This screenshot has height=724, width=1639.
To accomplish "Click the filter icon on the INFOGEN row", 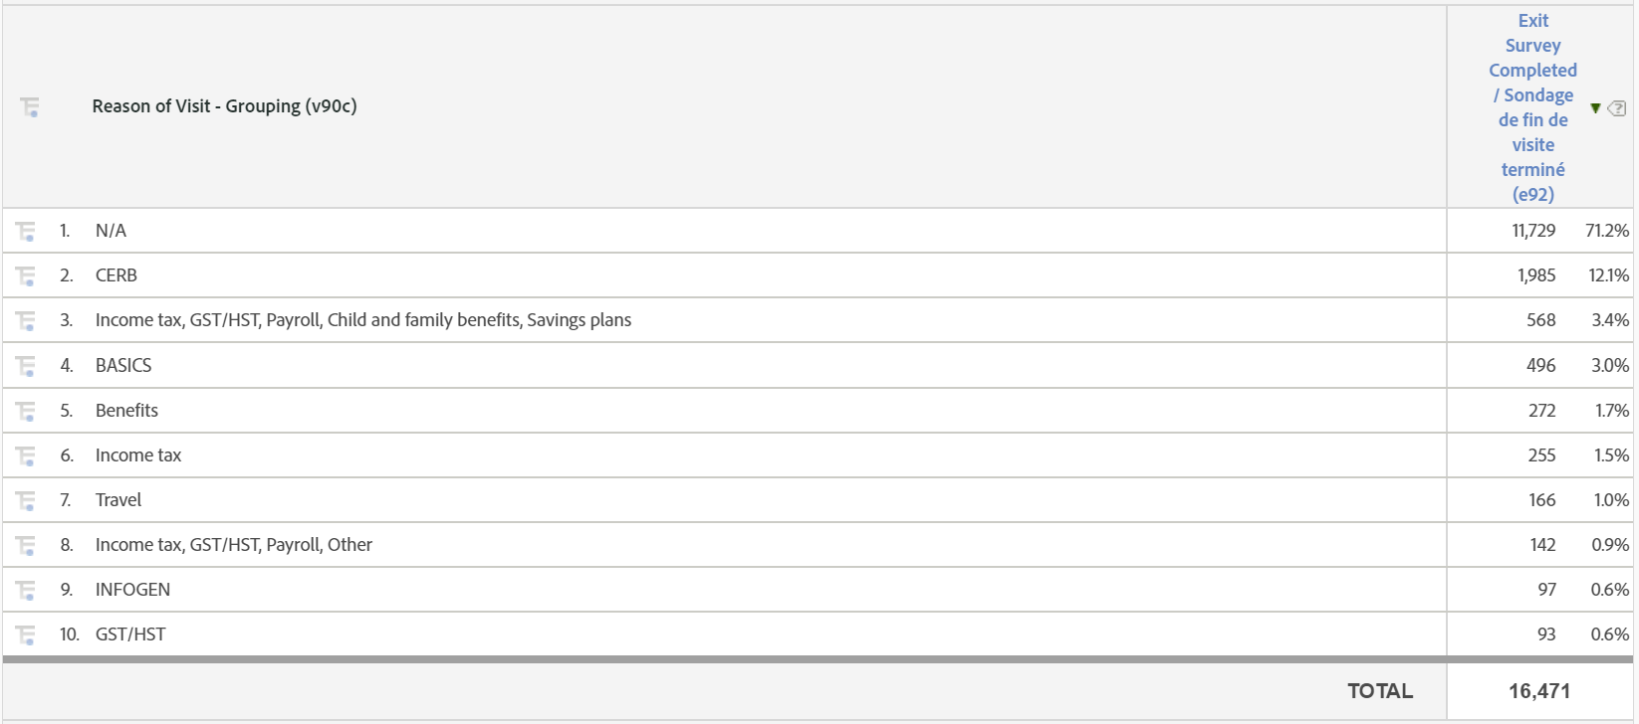I will point(25,589).
